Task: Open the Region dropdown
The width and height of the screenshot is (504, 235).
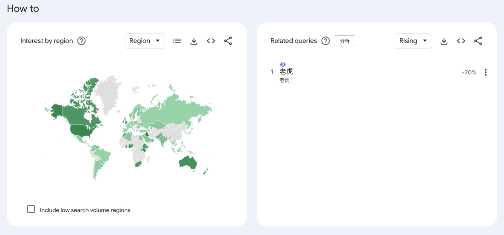Action: click(145, 41)
